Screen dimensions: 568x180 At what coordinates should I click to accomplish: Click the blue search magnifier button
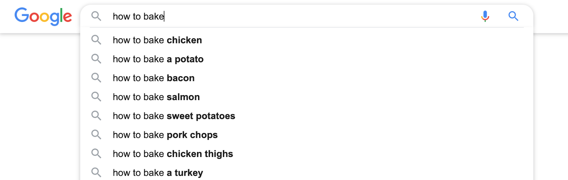click(x=513, y=16)
